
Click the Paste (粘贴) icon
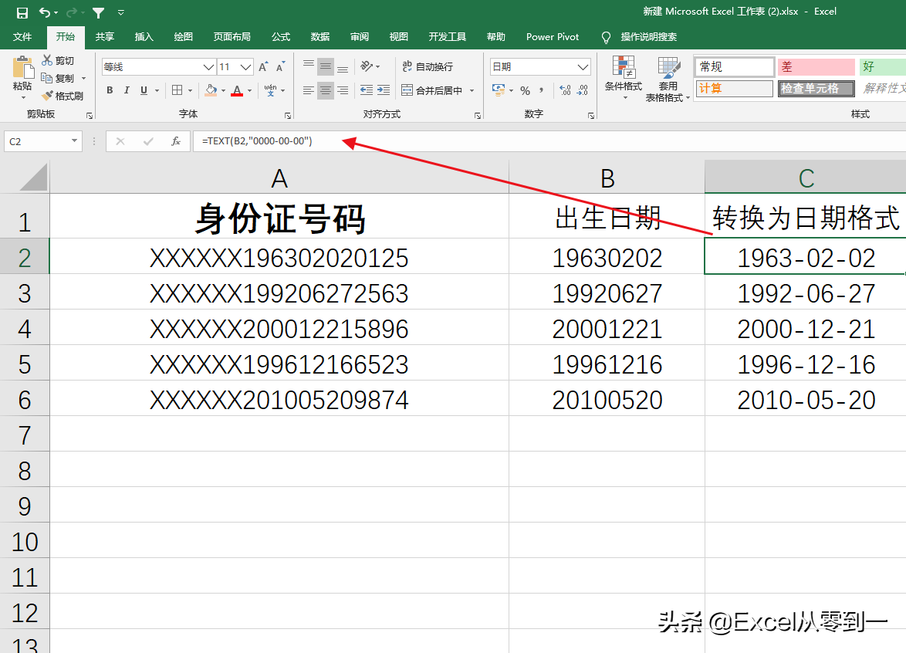tap(22, 74)
